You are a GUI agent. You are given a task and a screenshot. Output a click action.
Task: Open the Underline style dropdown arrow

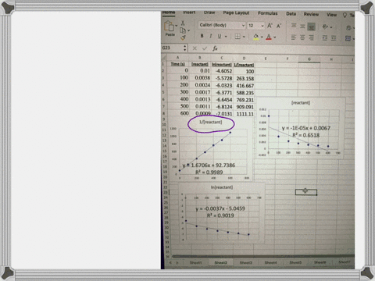(226, 37)
